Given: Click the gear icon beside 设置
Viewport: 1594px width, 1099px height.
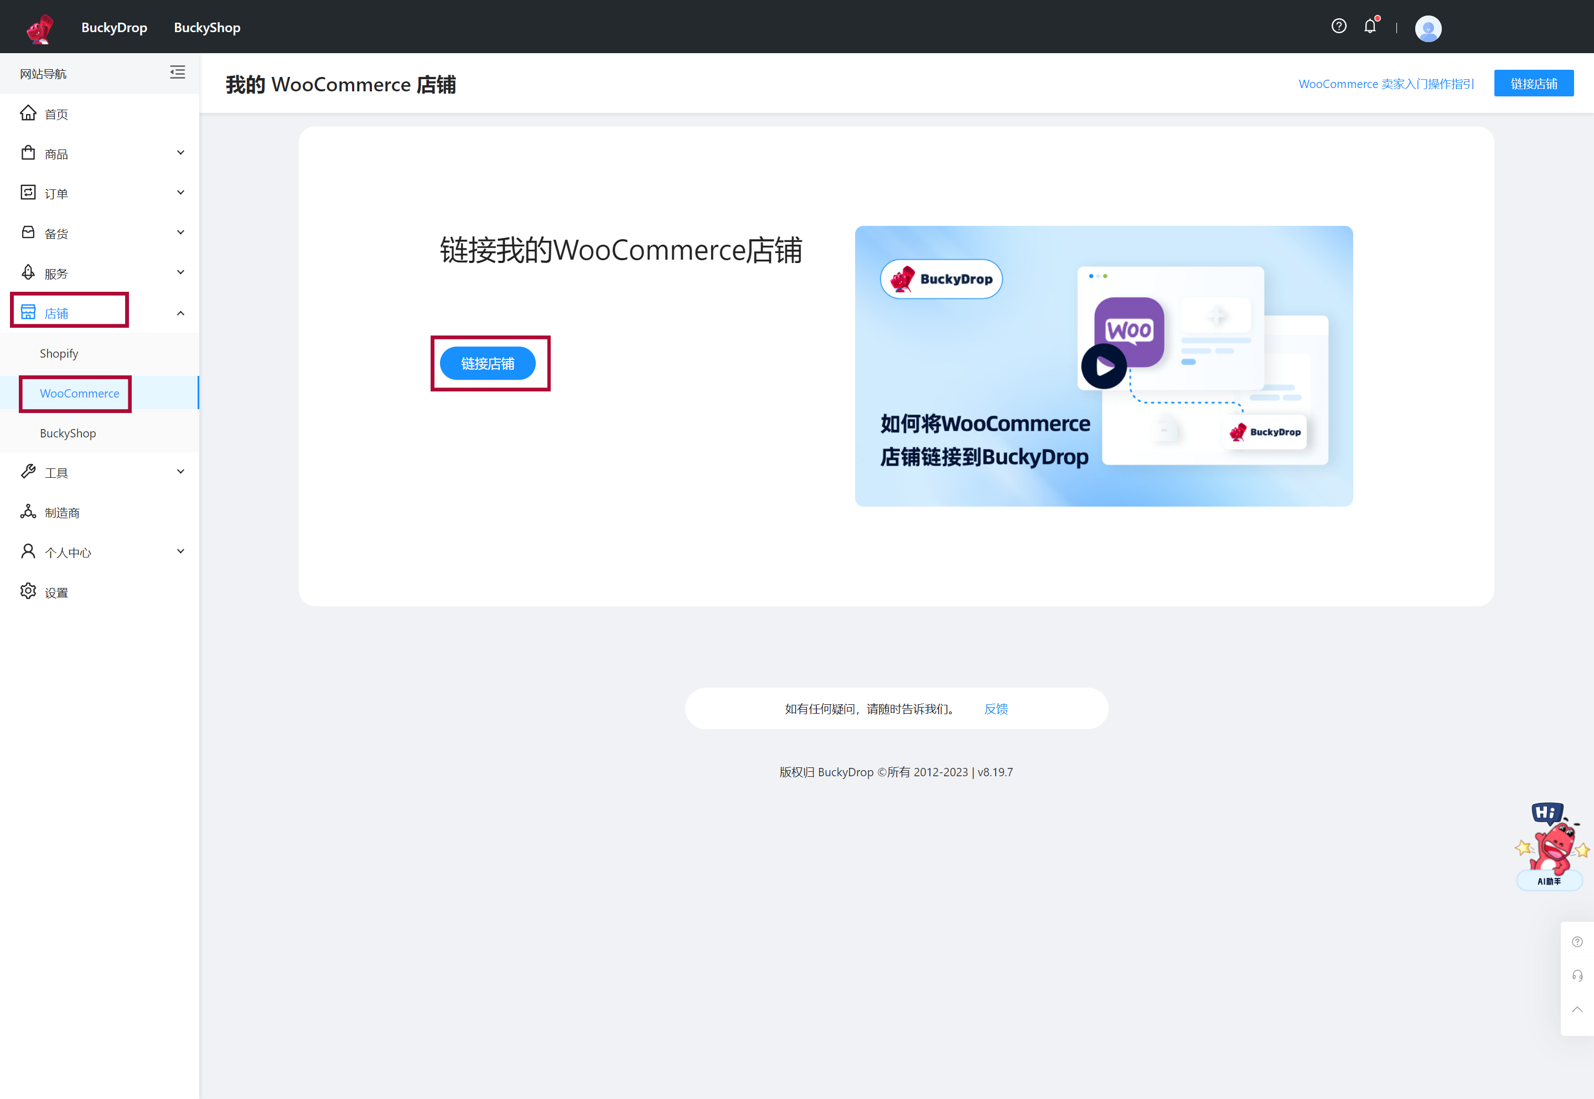Looking at the screenshot, I should (28, 591).
